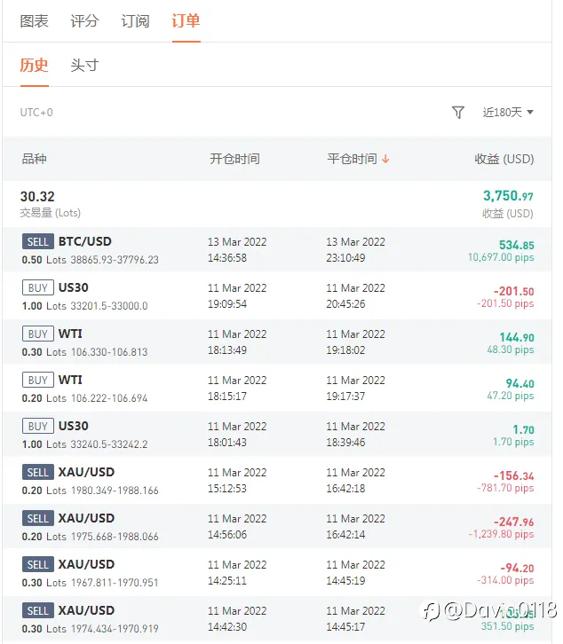Select the 历史 history sub-tab

(34, 66)
